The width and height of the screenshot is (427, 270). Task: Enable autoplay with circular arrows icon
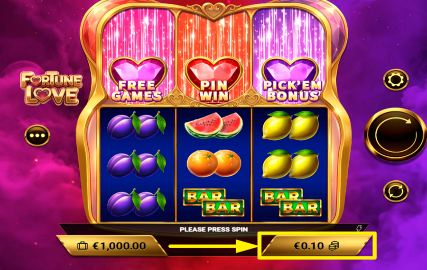click(396, 191)
